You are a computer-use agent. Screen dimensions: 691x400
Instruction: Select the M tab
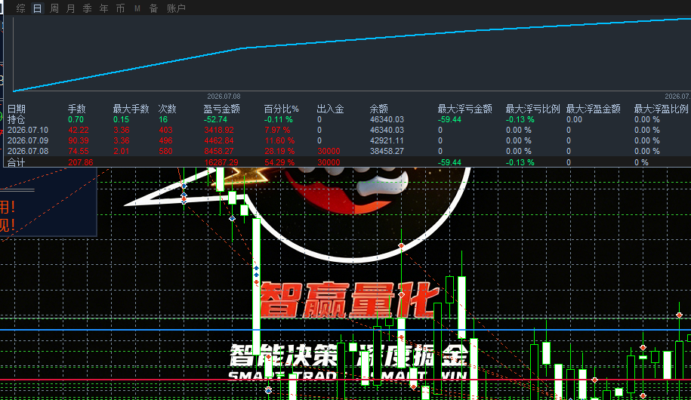point(137,8)
